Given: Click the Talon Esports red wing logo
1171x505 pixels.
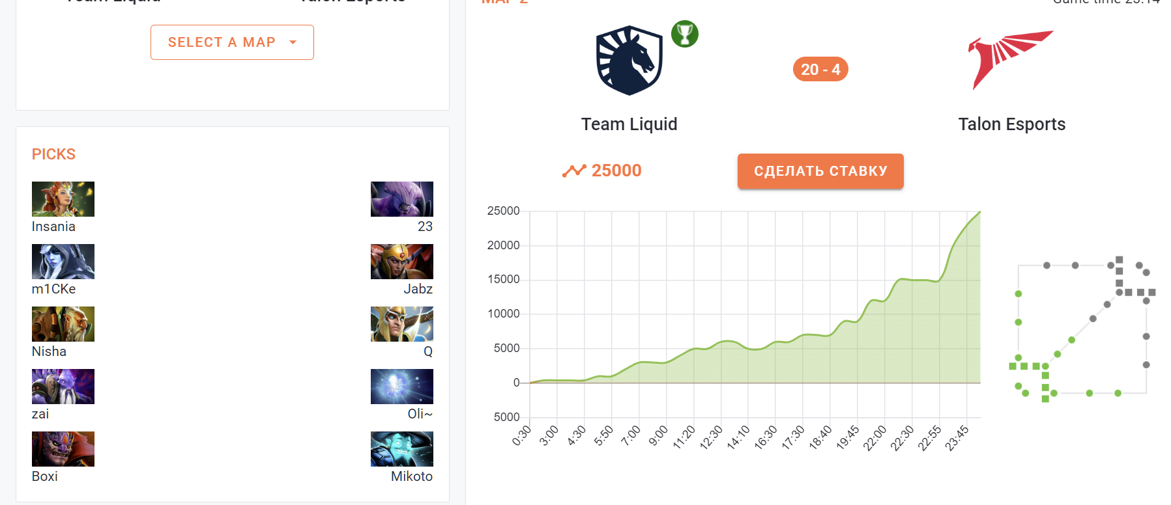Looking at the screenshot, I should coord(1009,59).
